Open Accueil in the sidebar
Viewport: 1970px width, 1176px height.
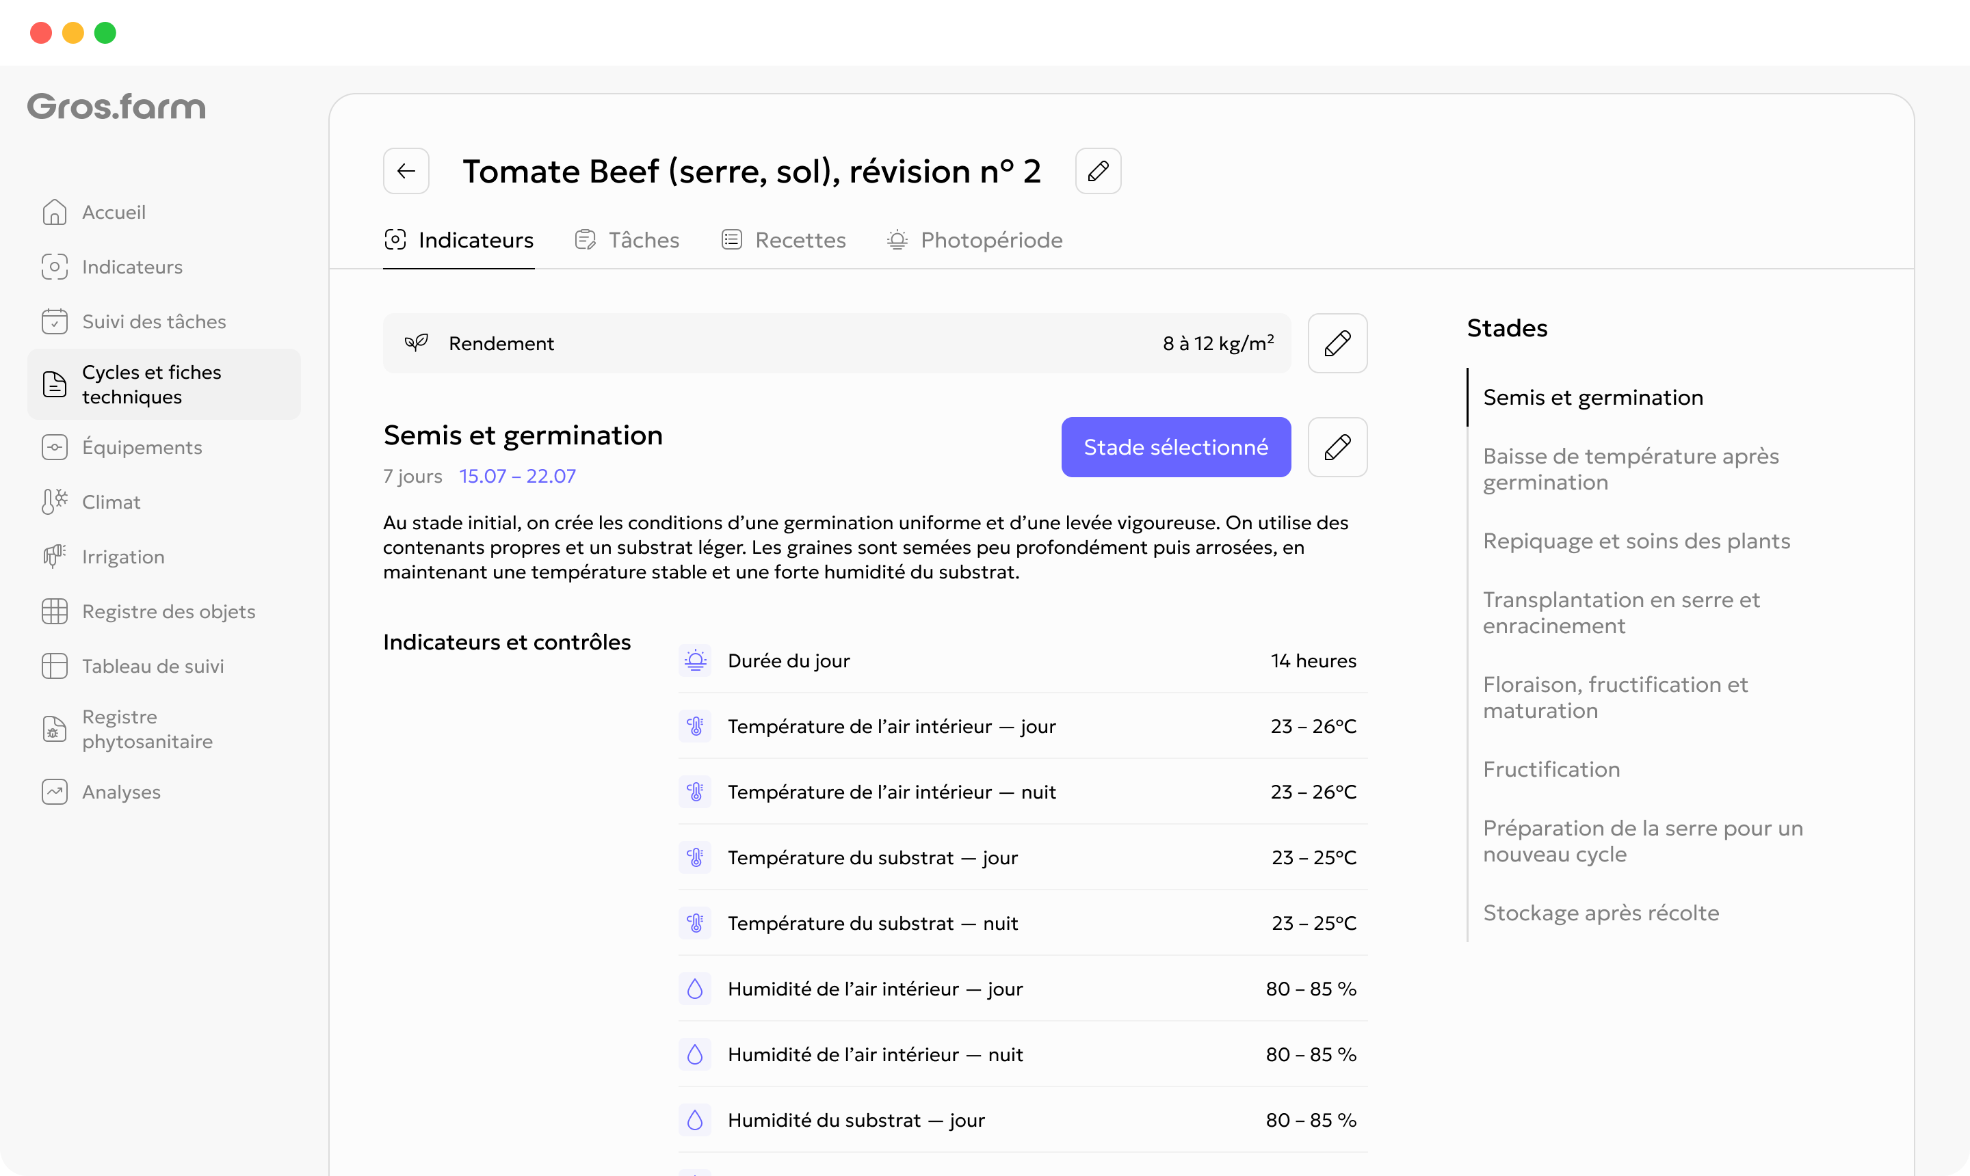click(164, 213)
